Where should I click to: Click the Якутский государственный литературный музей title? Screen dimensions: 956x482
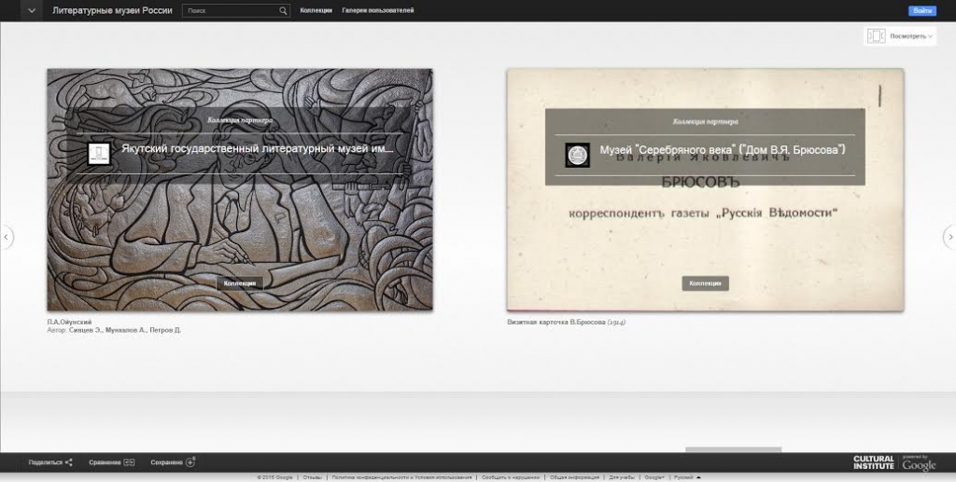(258, 148)
